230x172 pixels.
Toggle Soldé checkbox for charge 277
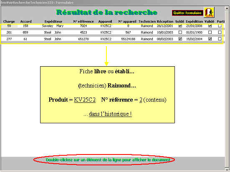tap(180, 39)
